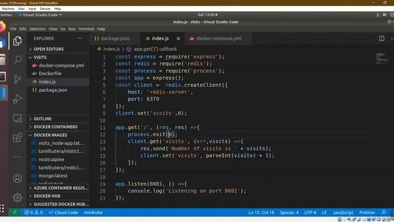Click the app.get callback breadcrumb symbol icon

coord(129,49)
